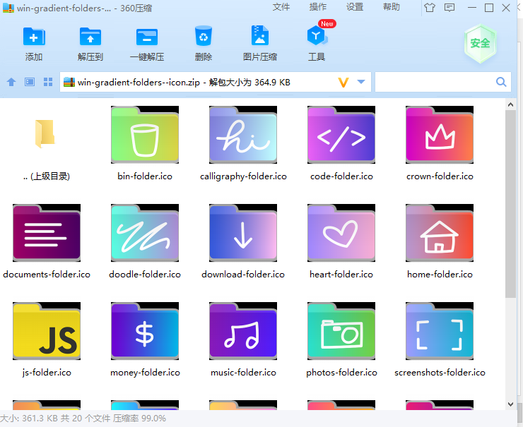This screenshot has height=427, width=523.
Task: Click the magnifier search icon
Action: coord(501,82)
